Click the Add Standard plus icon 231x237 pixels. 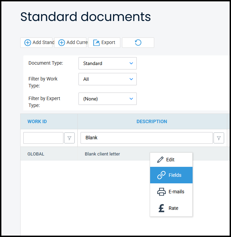[28, 43]
